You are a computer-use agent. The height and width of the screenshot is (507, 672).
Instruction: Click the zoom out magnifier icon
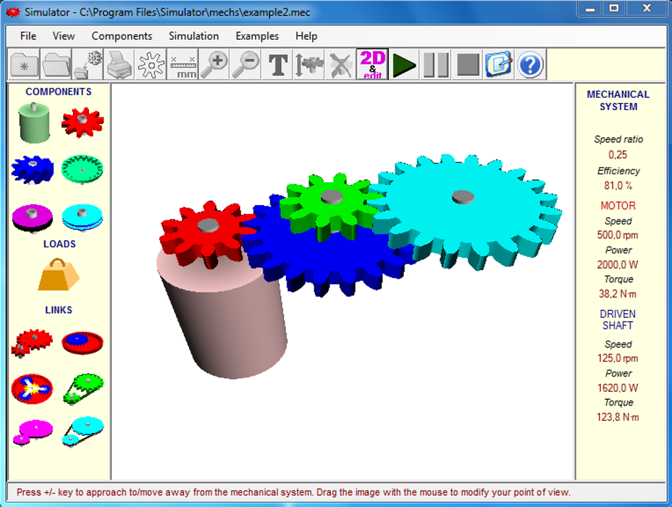[246, 65]
